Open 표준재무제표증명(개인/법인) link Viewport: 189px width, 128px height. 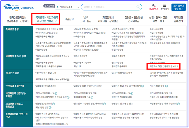pos(86,50)
